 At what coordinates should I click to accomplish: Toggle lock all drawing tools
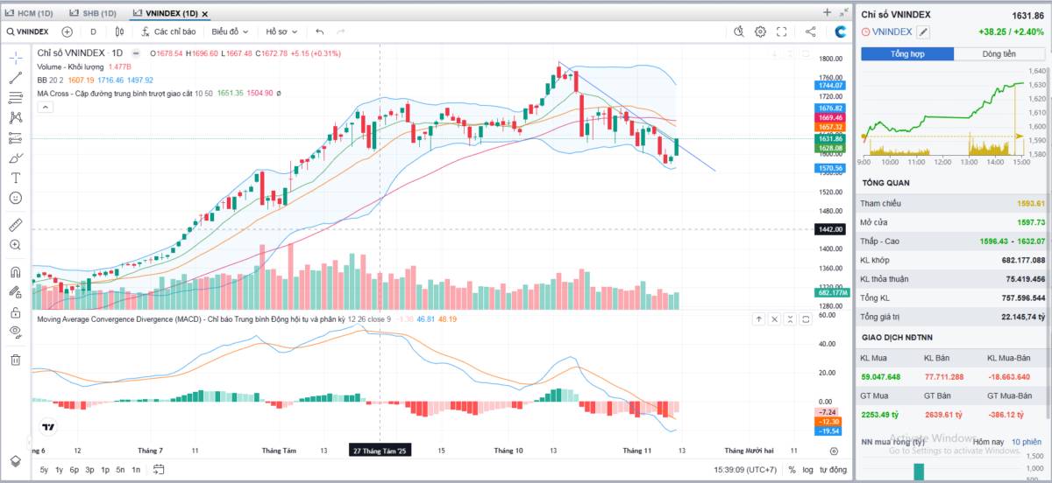[x=15, y=312]
